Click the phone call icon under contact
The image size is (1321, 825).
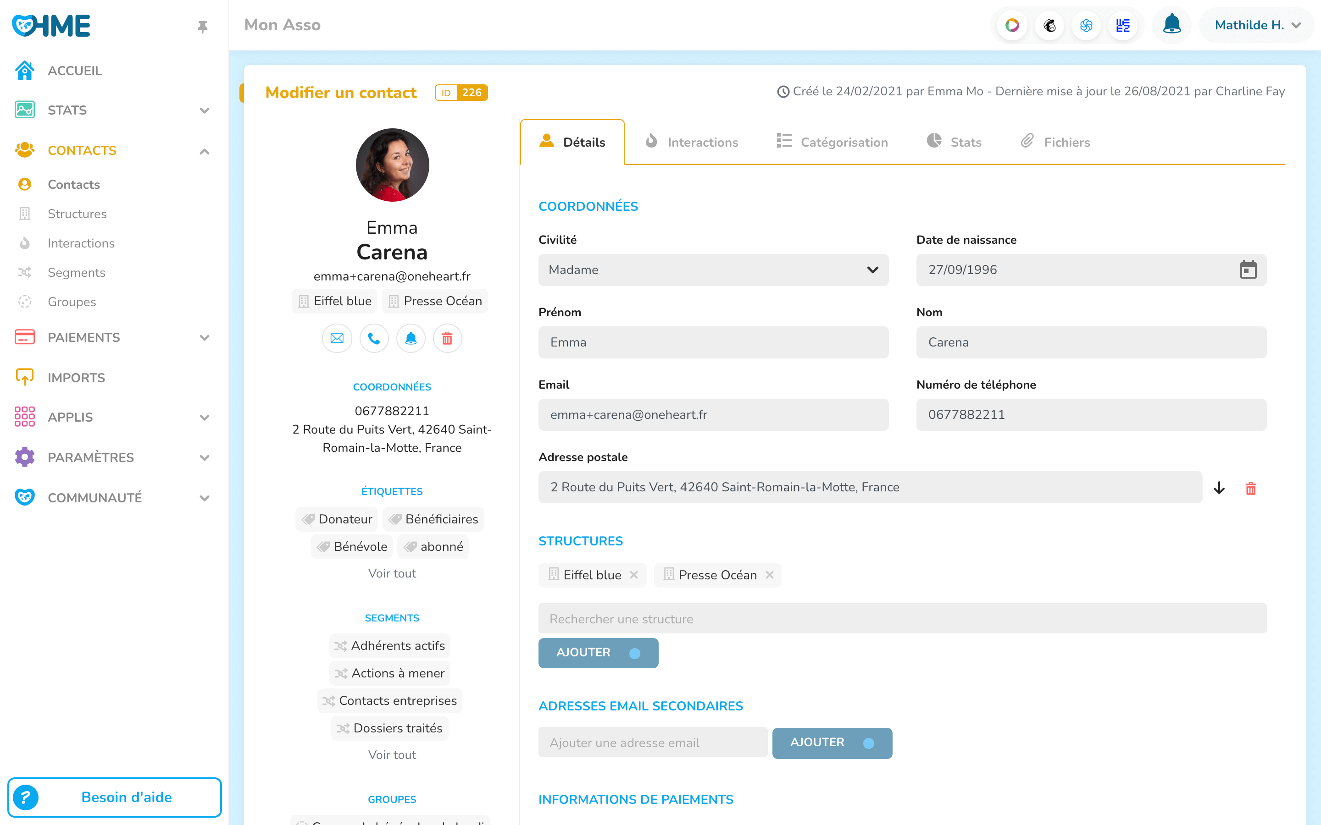click(374, 338)
